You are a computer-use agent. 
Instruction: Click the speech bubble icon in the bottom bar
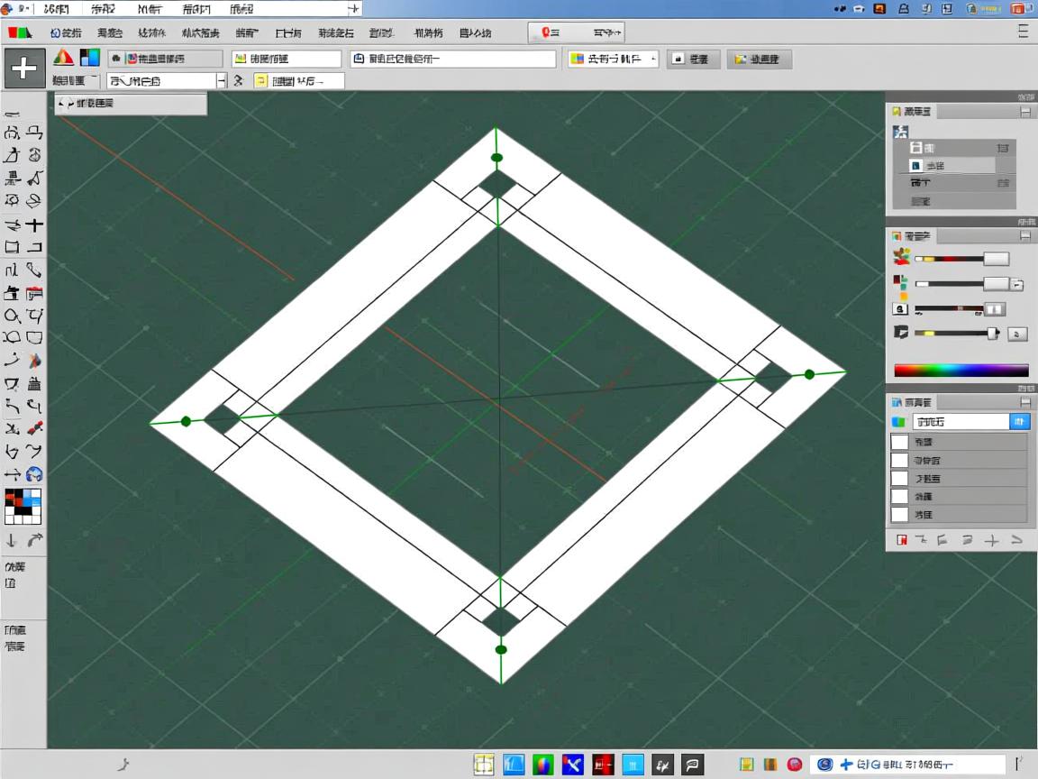tap(692, 765)
